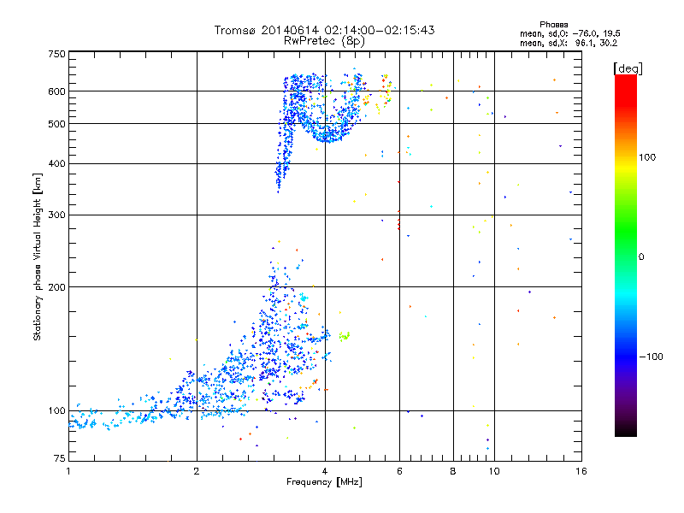Viewport: 684px width, 513px height.
Task: Click the y-axis tick label '750'
Action: (57, 54)
